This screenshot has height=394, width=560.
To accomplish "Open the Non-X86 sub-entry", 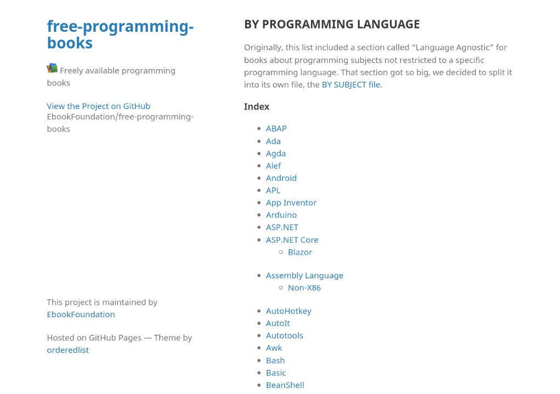I will pyautogui.click(x=304, y=288).
